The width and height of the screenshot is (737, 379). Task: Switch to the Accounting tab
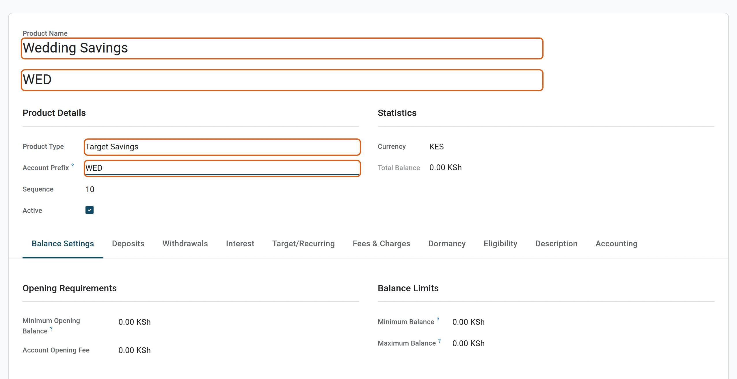coord(616,244)
